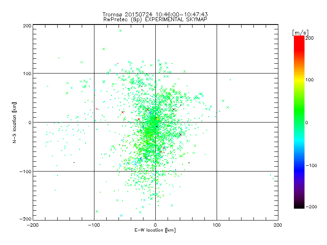Screen dimensions: 327x245
Task: Click the colorbar label '0'
Action: 306,122
